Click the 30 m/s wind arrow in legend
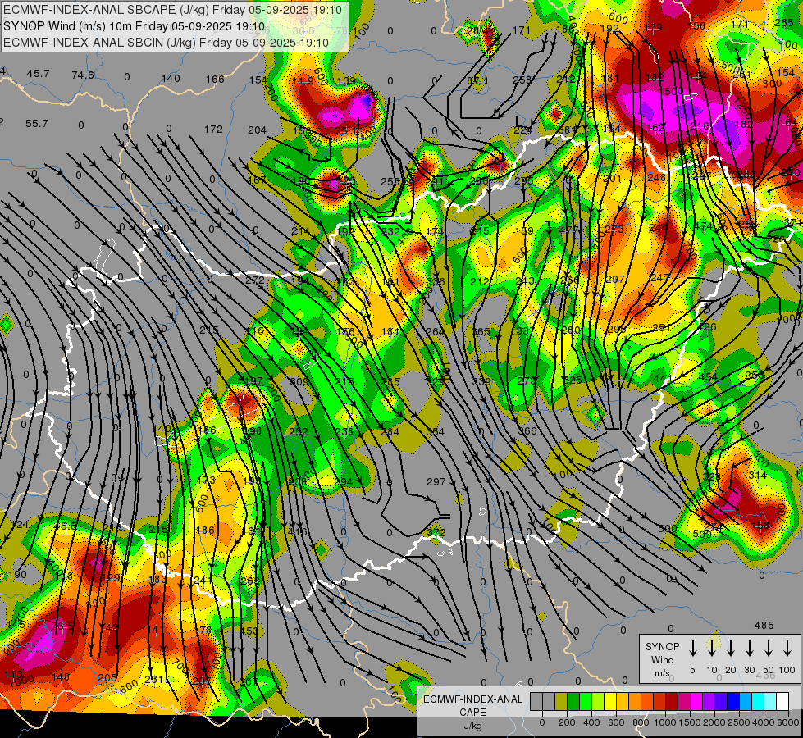 pos(749,649)
